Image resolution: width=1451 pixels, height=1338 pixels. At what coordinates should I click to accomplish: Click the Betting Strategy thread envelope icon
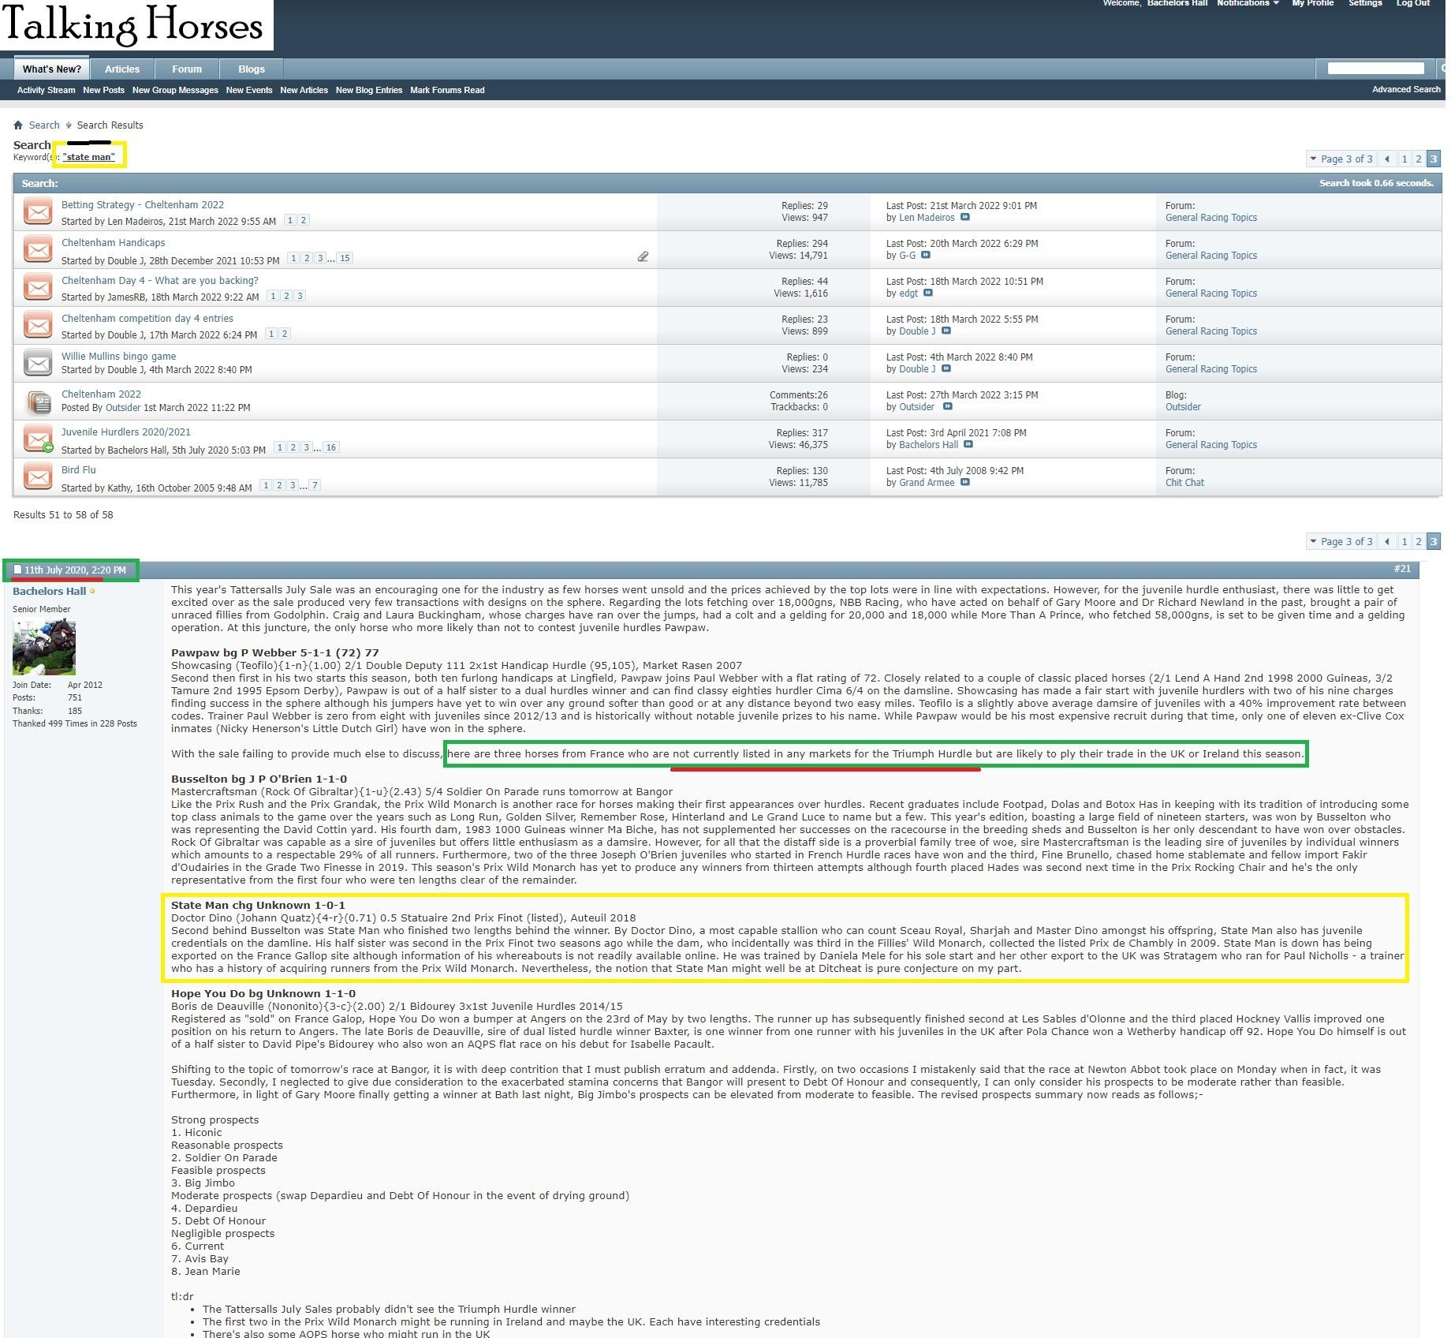[x=38, y=212]
